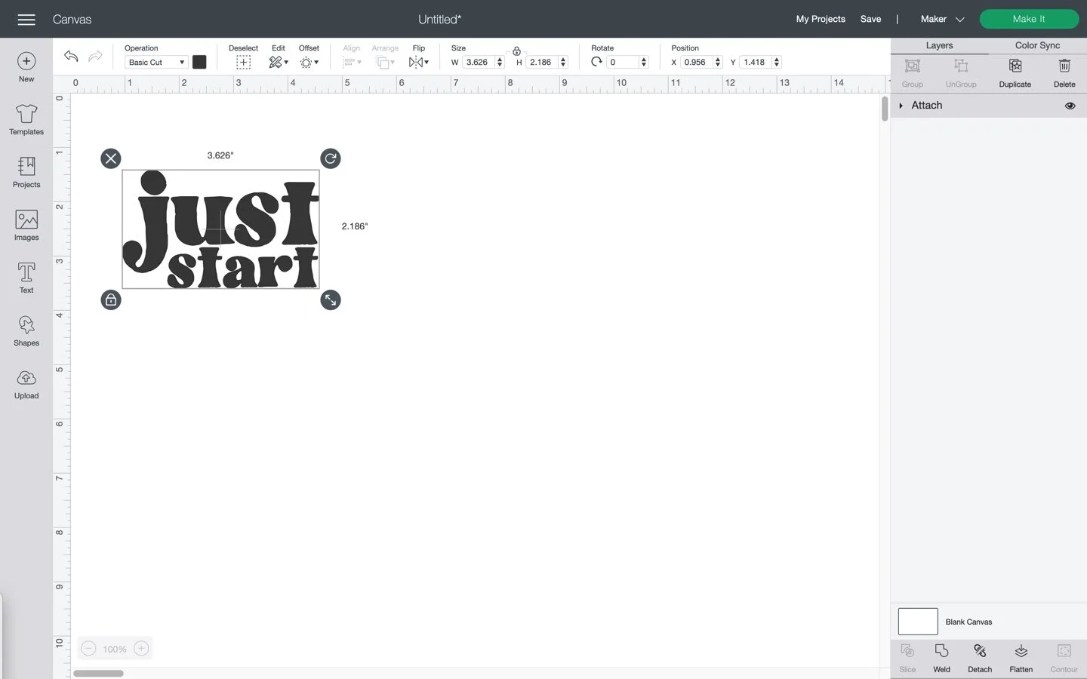
Task: Click the Slice icon in the Layers panel
Action: (x=907, y=656)
